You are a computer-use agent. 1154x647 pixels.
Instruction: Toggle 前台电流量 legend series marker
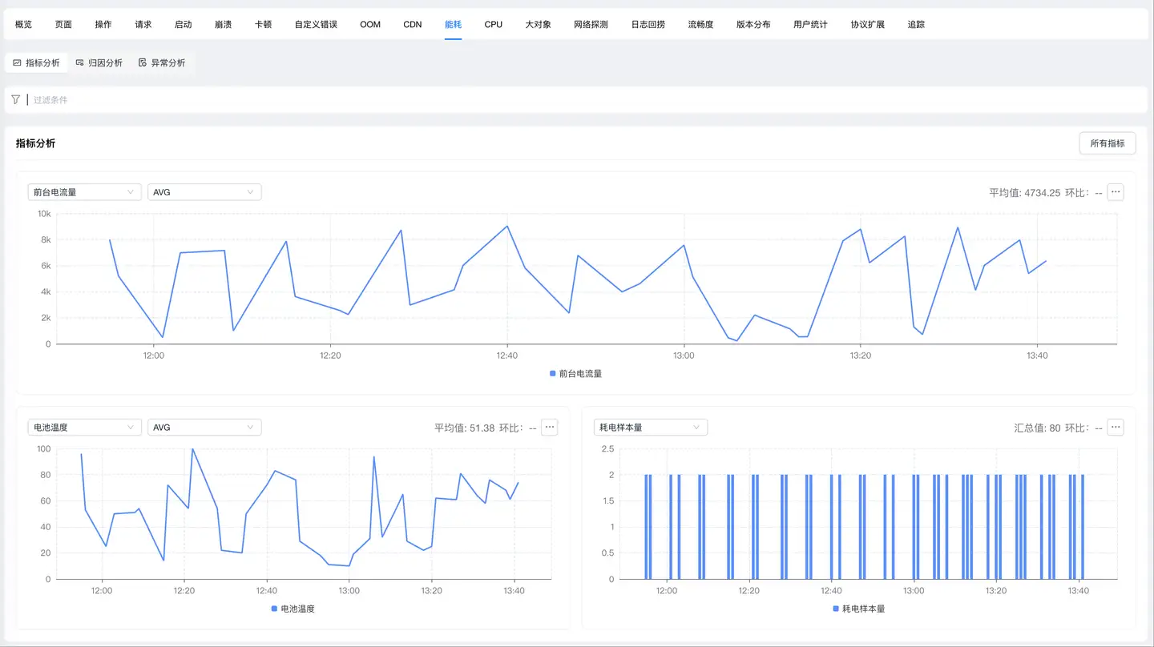(x=553, y=374)
